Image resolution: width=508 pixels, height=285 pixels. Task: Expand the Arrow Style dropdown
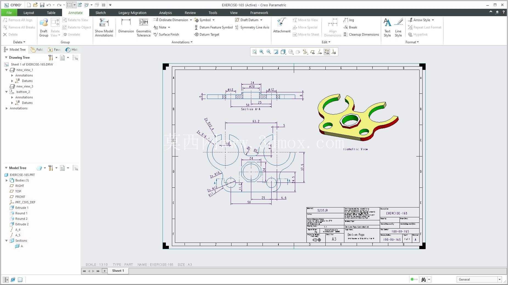point(433,20)
